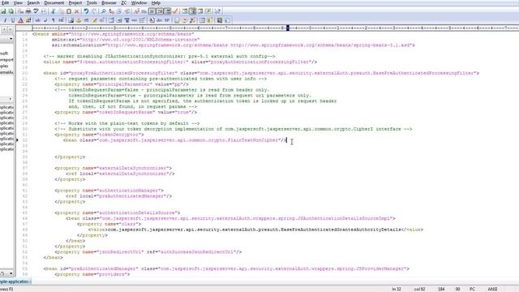The image size is (519, 292).
Task: Click the line 32 marker arrow in gutter
Action: point(17,140)
